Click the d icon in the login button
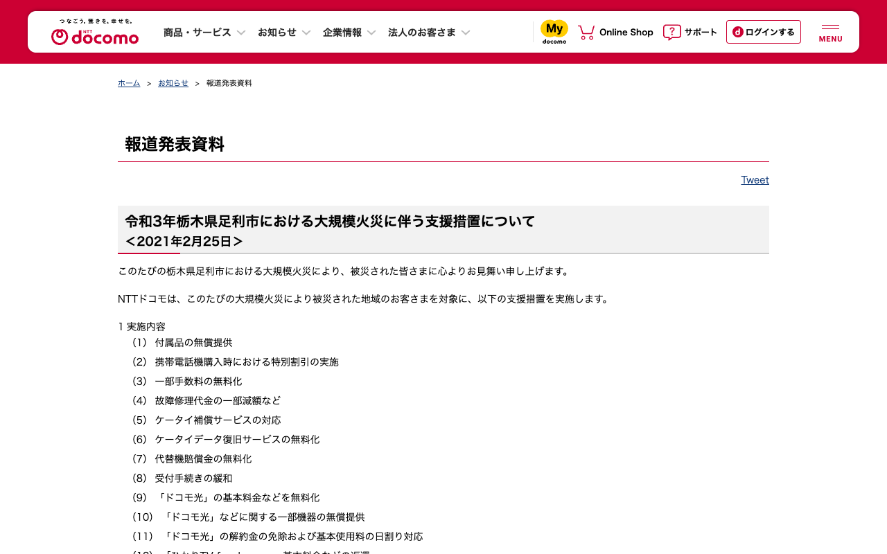This screenshot has width=887, height=554. click(738, 32)
